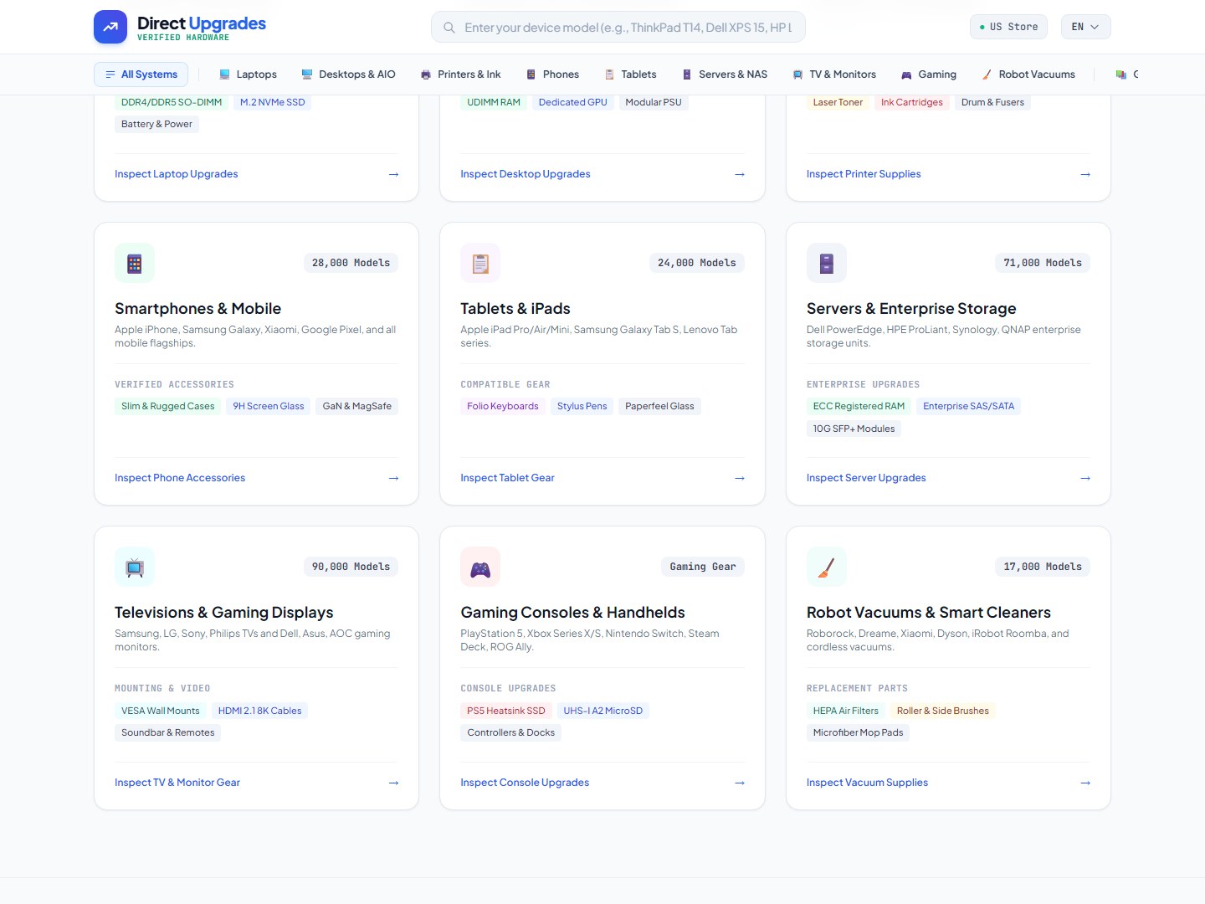Image resolution: width=1205 pixels, height=904 pixels.
Task: Click the Smartphones & Mobile card icon
Action: point(135,264)
